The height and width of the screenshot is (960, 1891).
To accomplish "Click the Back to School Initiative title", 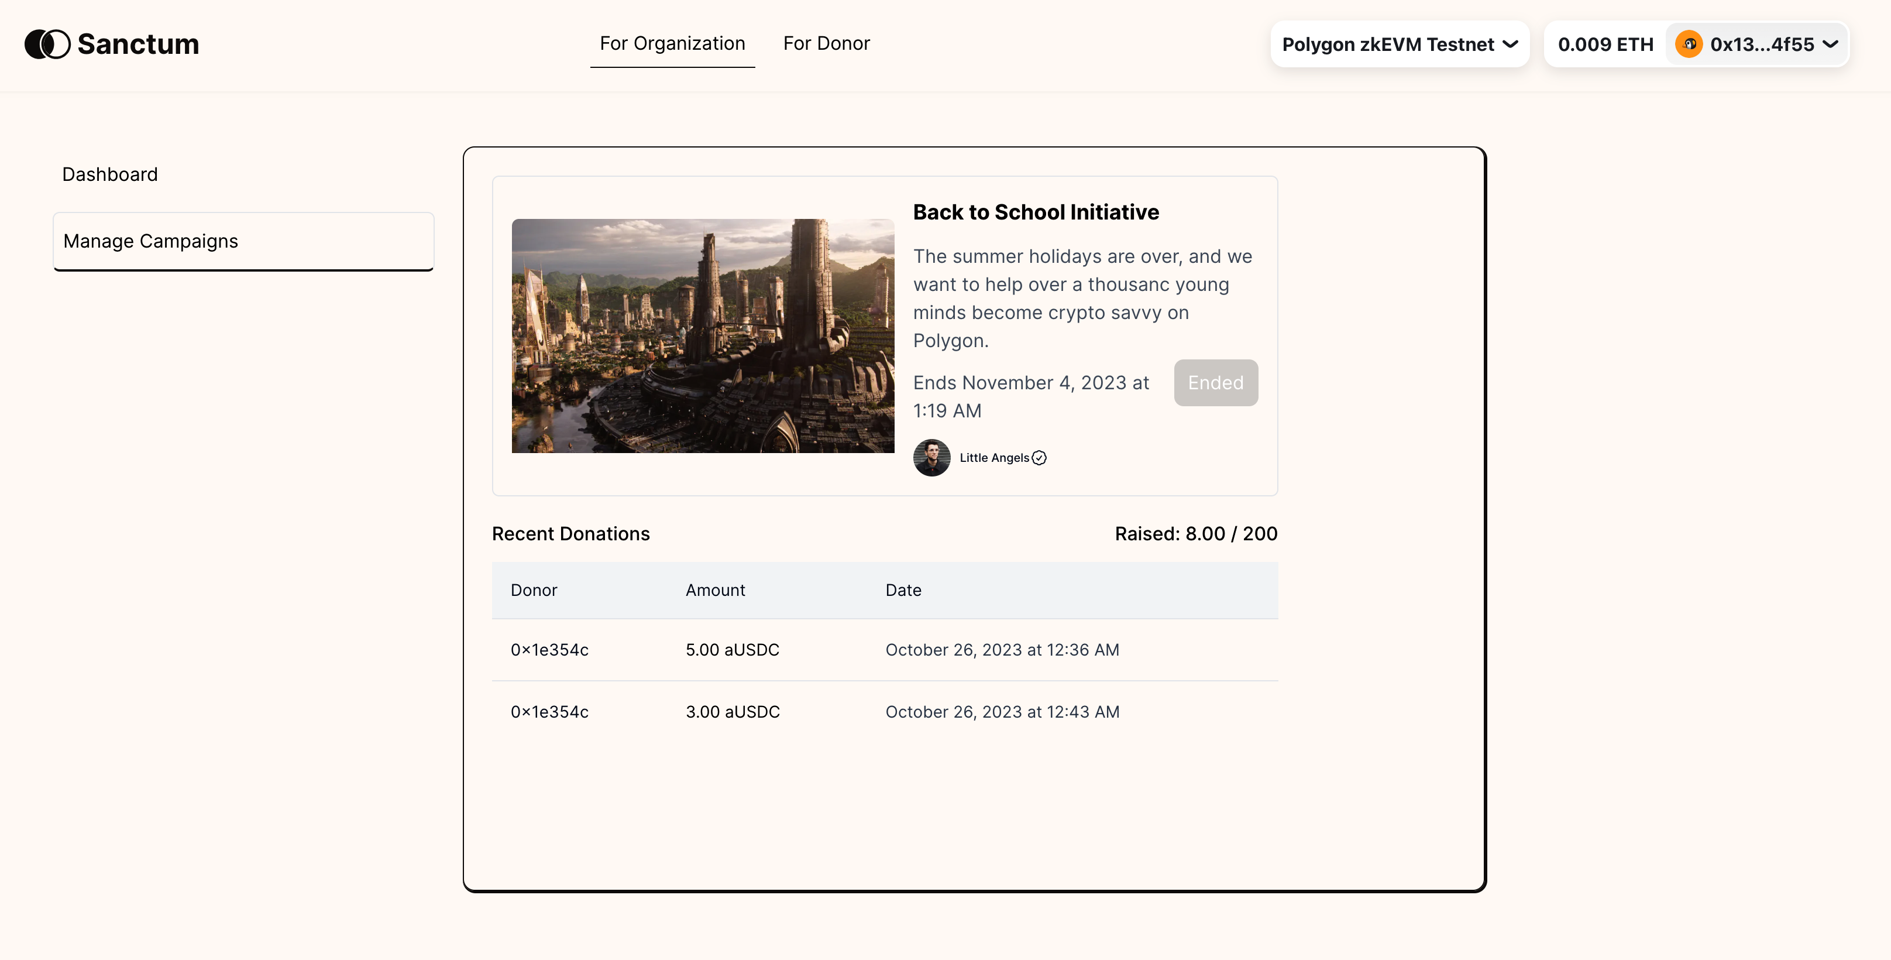I will [x=1036, y=212].
